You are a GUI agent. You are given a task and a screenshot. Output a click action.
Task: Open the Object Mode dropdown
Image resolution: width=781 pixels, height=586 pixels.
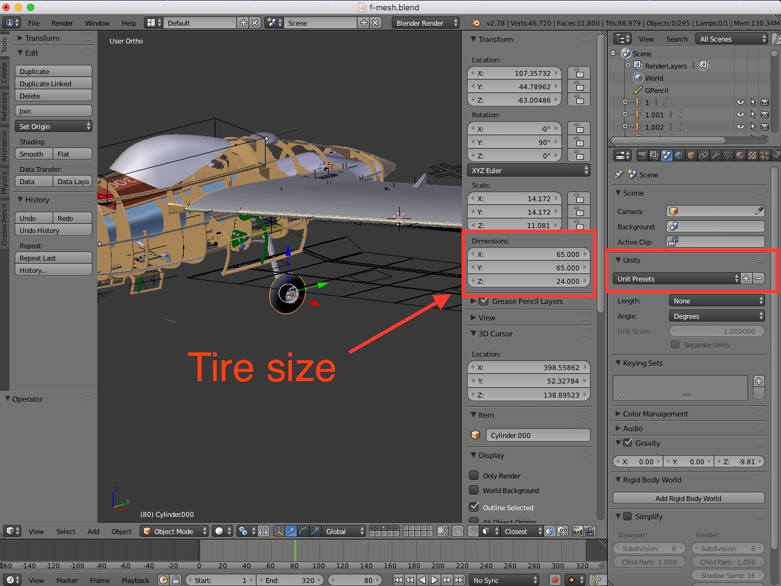click(174, 531)
